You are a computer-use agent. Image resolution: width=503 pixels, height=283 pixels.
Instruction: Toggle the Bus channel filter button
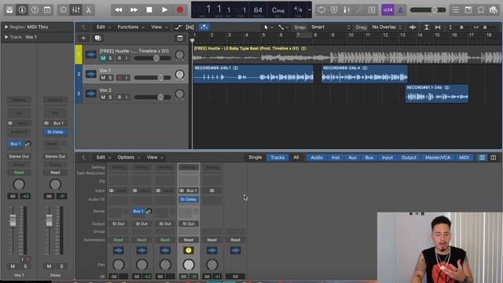(x=369, y=157)
